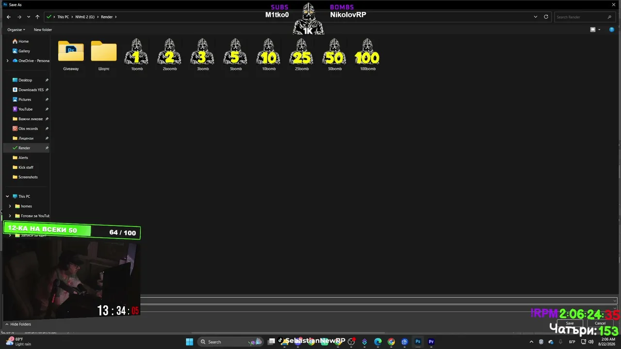
Task: Open taskbar Search box
Action: point(230,342)
